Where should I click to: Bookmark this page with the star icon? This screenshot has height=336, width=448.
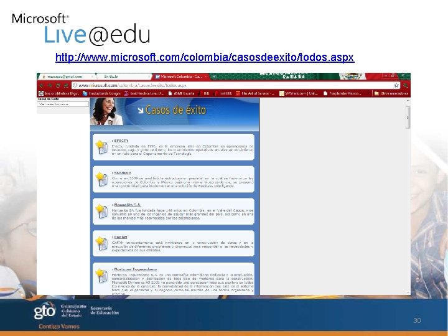(396, 85)
